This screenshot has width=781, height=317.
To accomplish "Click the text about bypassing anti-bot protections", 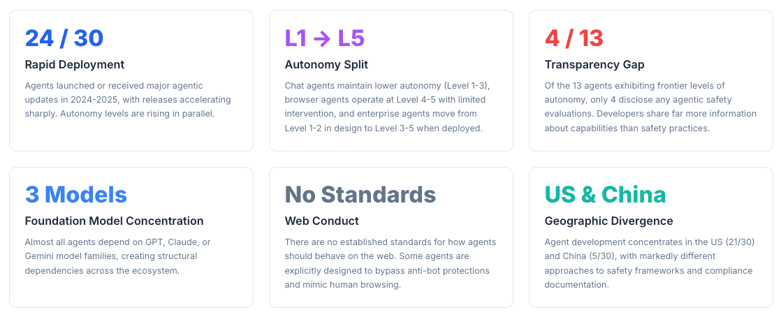I will 388,270.
